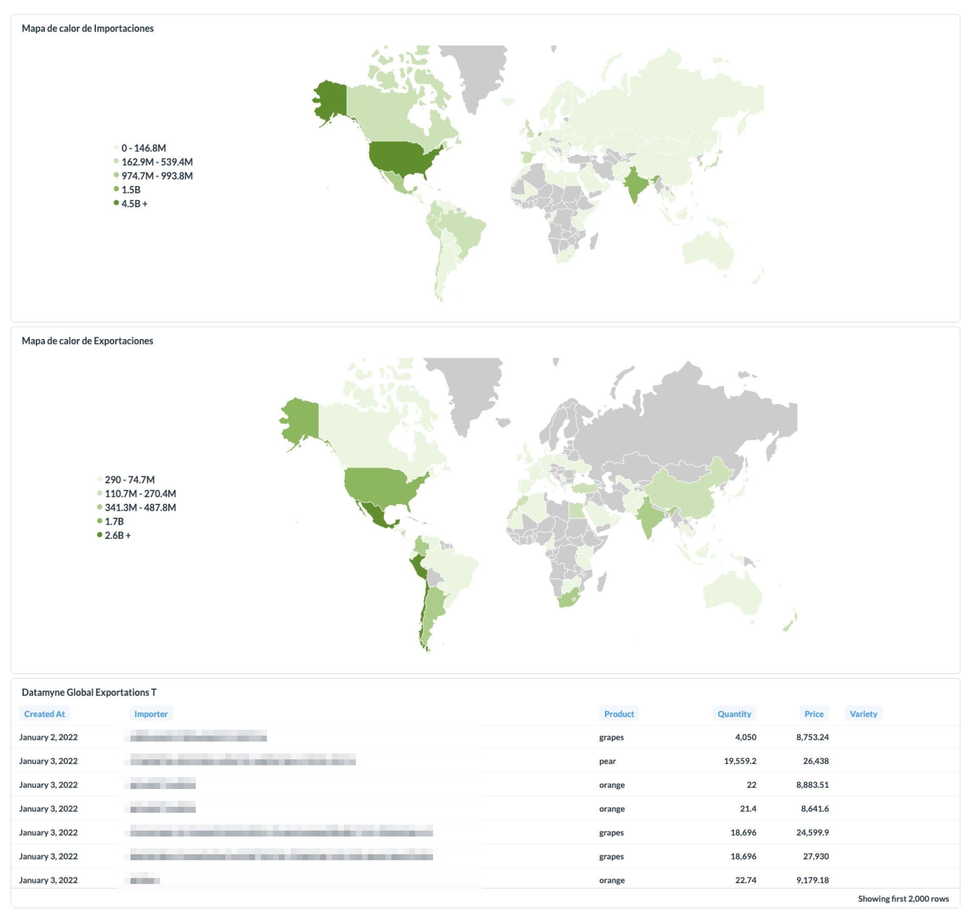Image resolution: width=971 pixels, height=917 pixels.
Task: Click the 0 - 146.8M legend dot
Action: 117,147
